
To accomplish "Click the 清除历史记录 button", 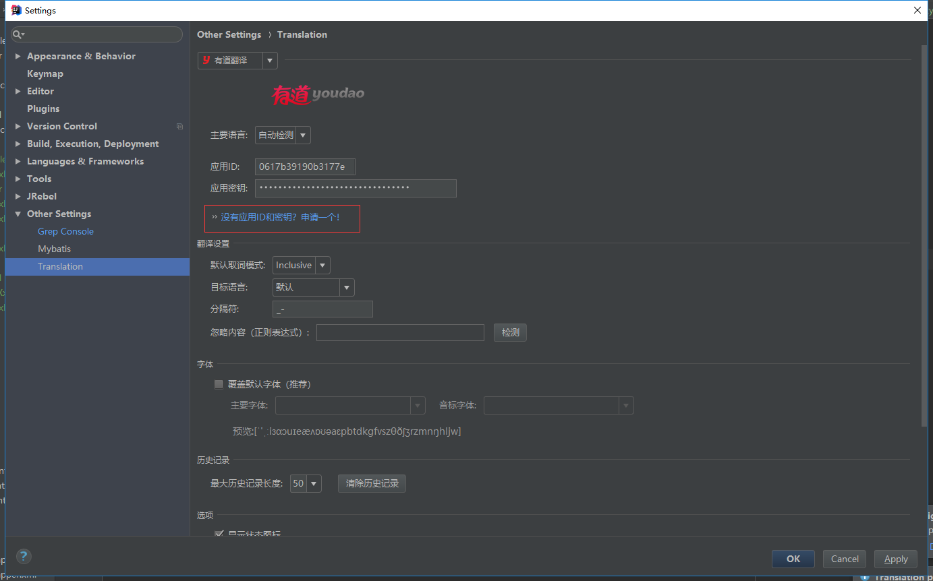I will (x=372, y=483).
